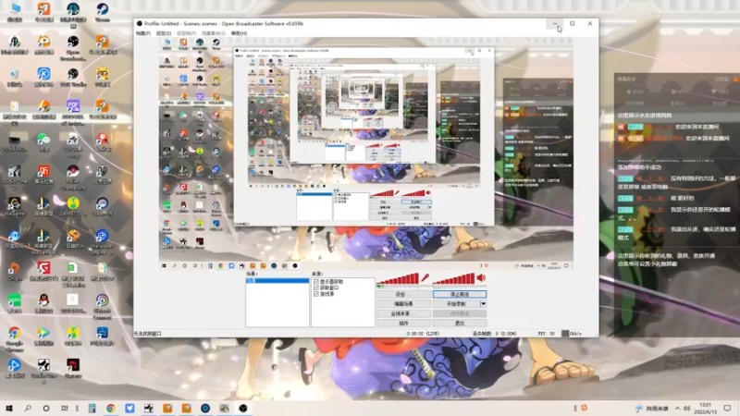Viewport: 740px width, 416px height.
Task: Launch the OBS Studio desktop shortcut
Action: (73, 78)
